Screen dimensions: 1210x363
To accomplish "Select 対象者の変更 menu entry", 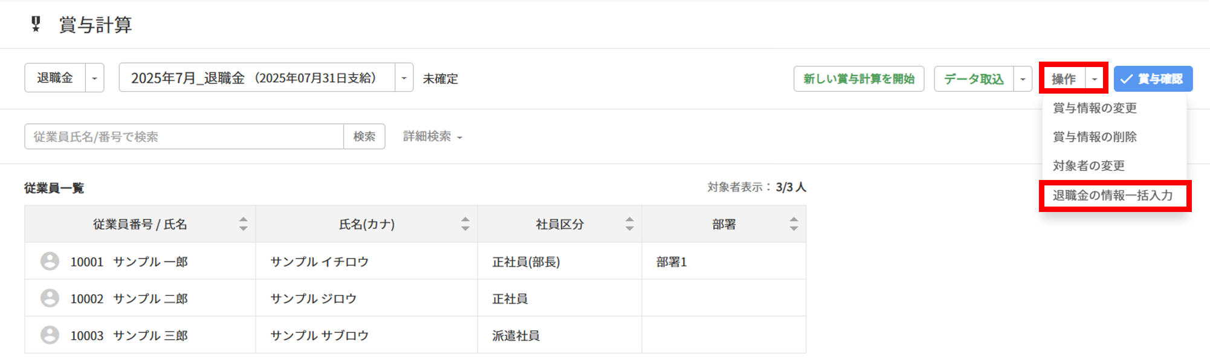I will click(1089, 165).
